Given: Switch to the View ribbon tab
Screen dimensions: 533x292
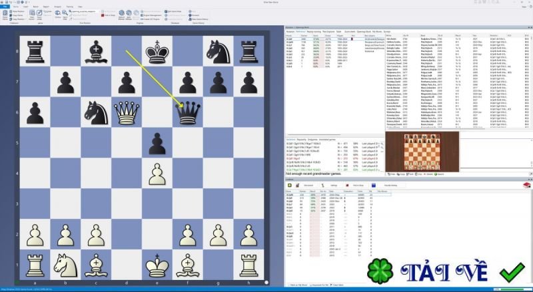Looking at the screenshot, I should [x=80, y=7].
